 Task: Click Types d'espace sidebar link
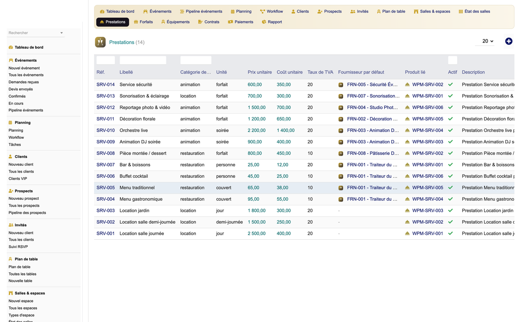click(x=22, y=315)
